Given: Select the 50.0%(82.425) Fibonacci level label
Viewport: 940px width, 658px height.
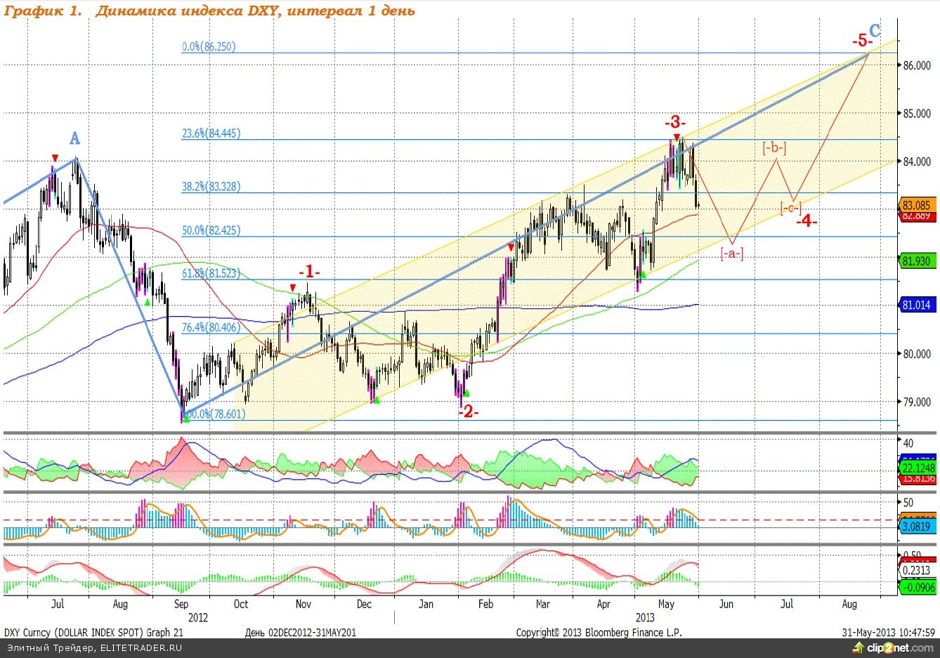Looking at the screenshot, I should [x=211, y=230].
